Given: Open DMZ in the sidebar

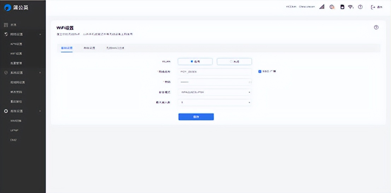Looking at the screenshot, I should (13, 140).
